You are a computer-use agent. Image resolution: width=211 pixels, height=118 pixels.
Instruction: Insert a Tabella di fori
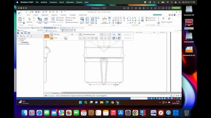click(87, 20)
